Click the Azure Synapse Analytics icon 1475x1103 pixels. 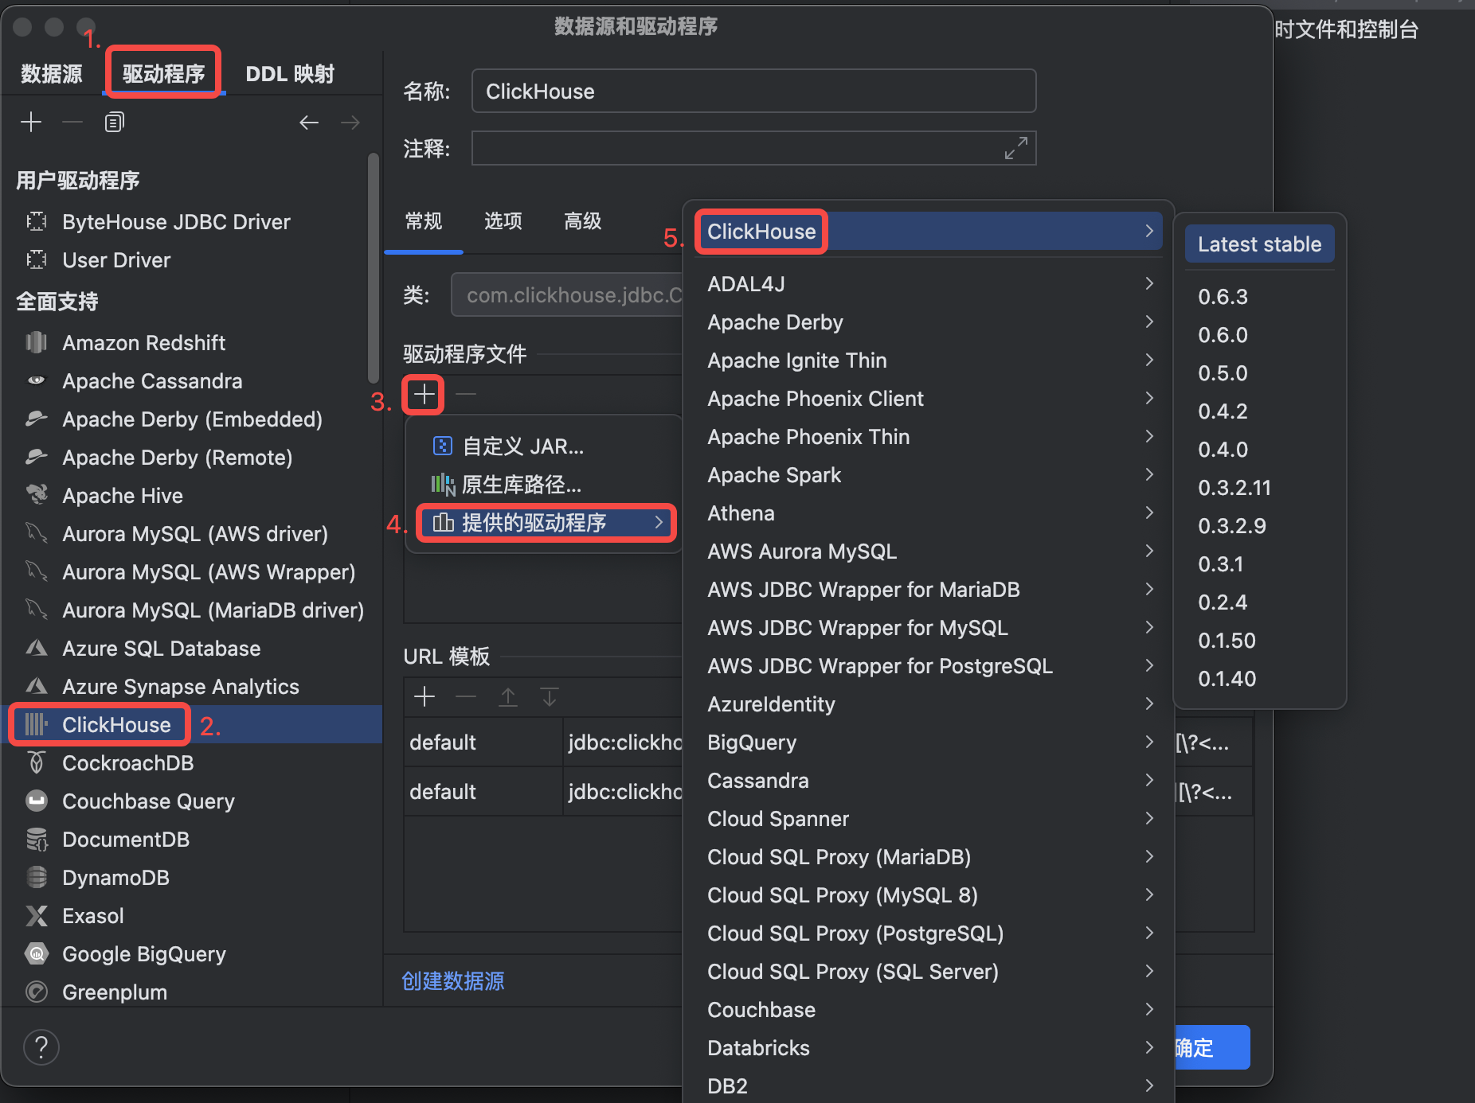(x=37, y=686)
